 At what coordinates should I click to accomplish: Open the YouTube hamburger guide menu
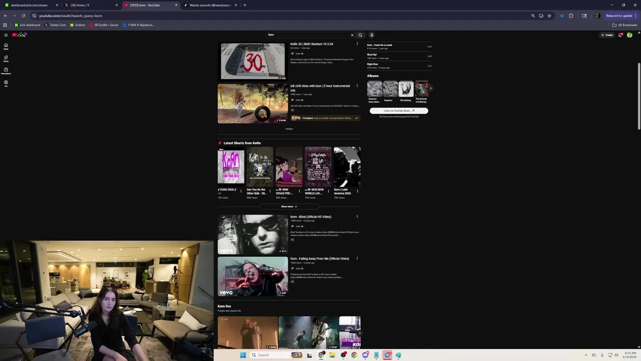click(6, 35)
